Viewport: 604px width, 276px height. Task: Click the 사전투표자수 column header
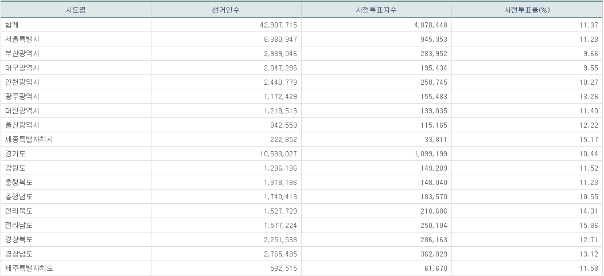tap(376, 10)
